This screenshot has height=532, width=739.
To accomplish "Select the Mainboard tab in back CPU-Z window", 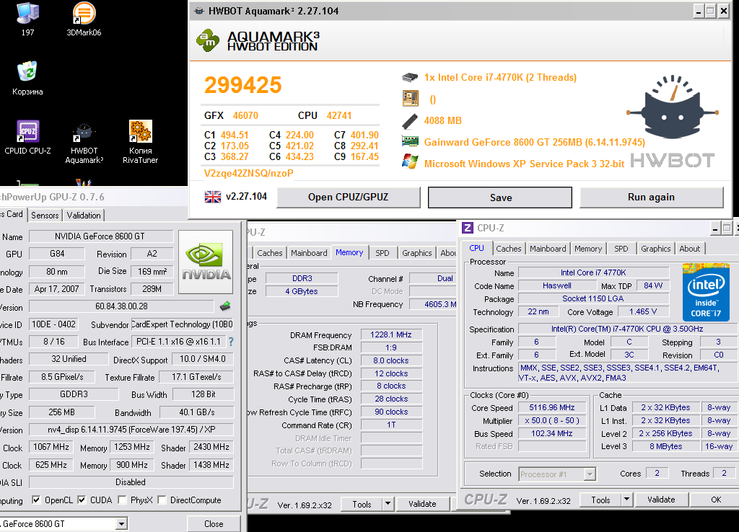I will coord(309,253).
